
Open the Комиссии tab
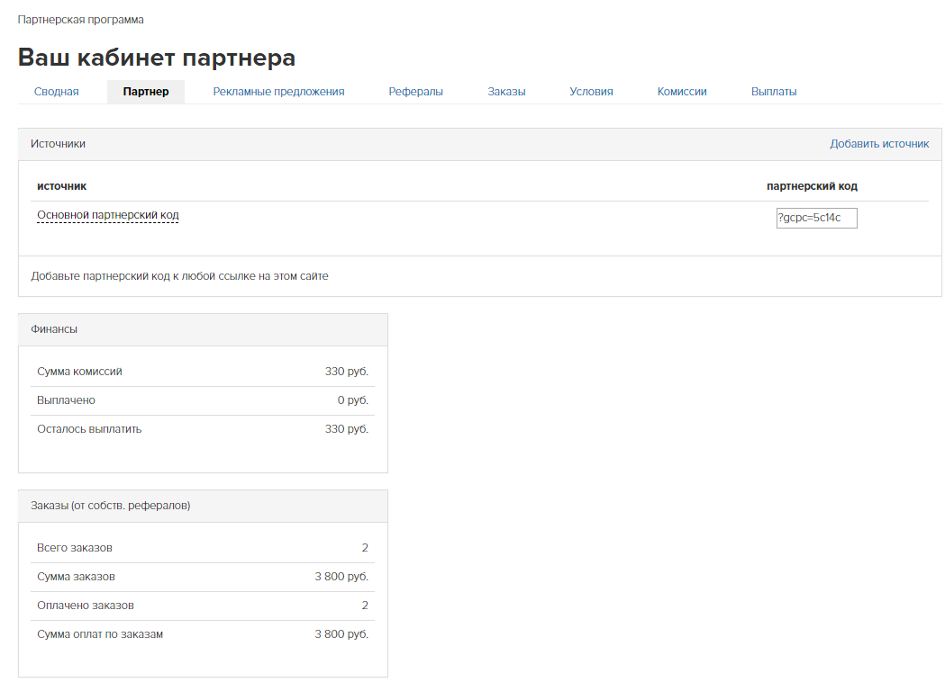click(x=682, y=92)
